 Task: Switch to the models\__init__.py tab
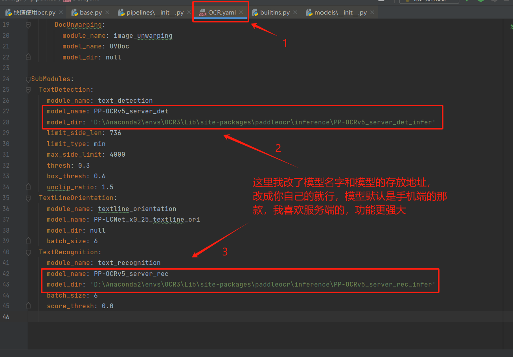[x=340, y=13]
